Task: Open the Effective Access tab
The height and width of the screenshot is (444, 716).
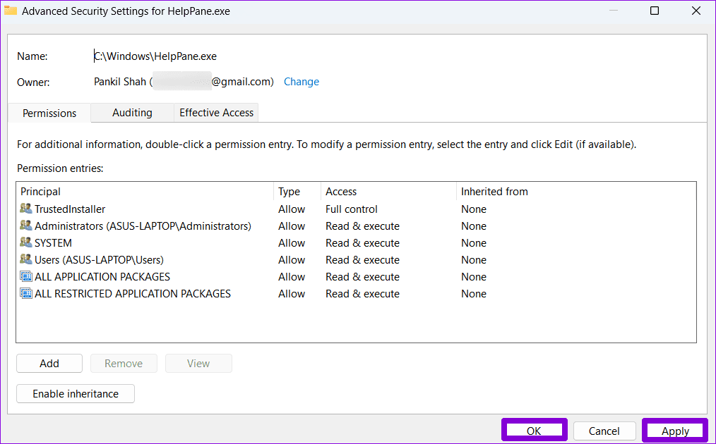Action: (217, 113)
